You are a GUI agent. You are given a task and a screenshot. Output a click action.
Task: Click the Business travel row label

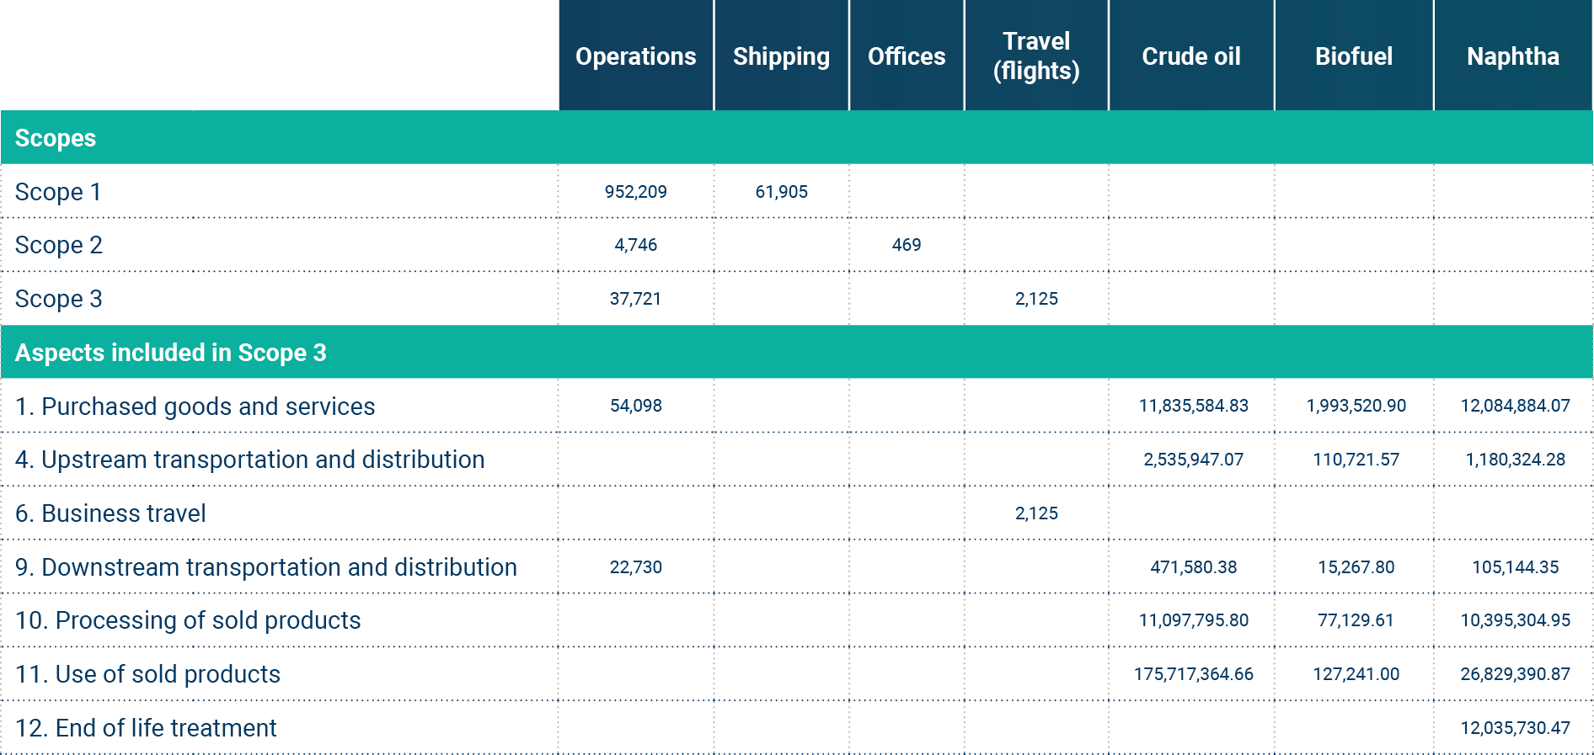(x=110, y=513)
